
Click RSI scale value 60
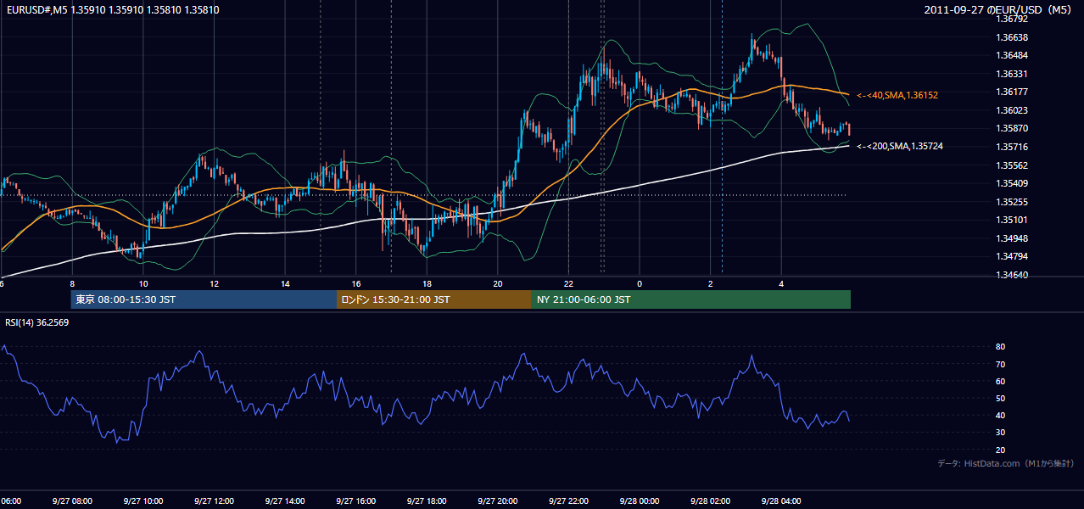1001,381
